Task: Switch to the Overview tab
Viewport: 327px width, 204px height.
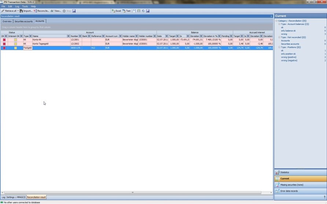Action: [7, 21]
